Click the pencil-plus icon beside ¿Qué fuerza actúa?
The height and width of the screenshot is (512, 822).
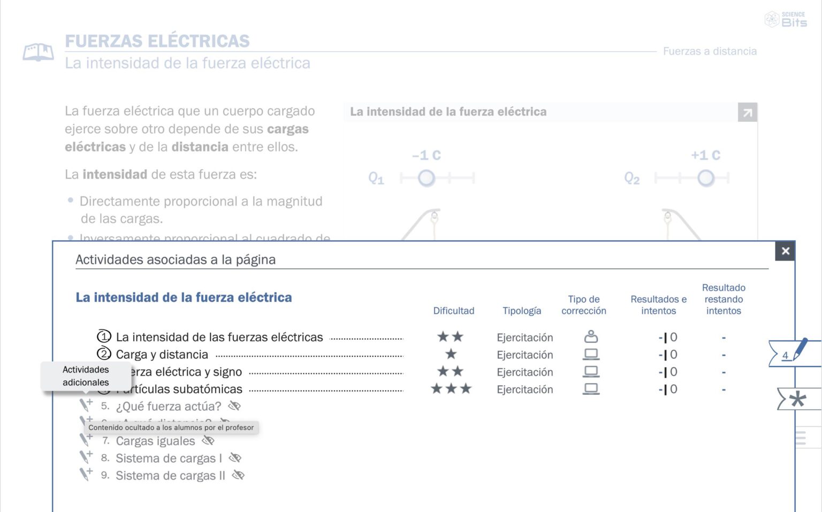(86, 405)
